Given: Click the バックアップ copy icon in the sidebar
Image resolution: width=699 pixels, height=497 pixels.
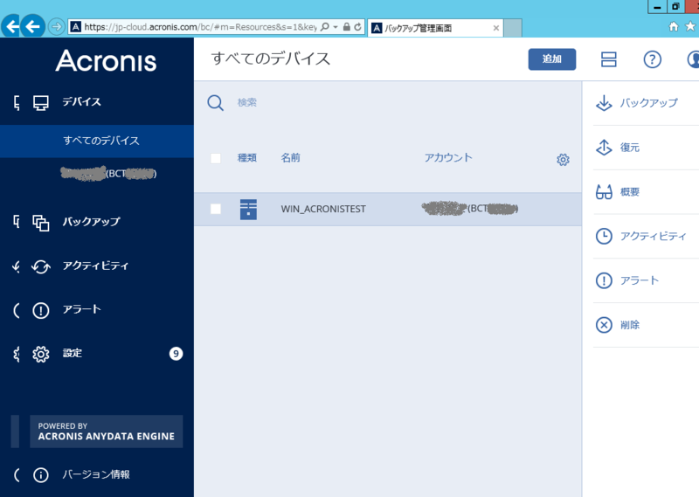Looking at the screenshot, I should click(x=40, y=223).
